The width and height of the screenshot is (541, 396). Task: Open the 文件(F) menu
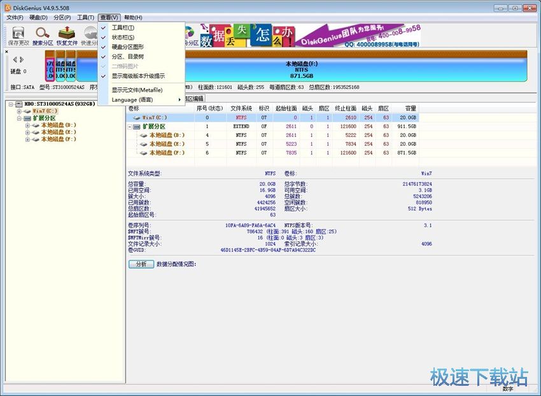coord(15,18)
